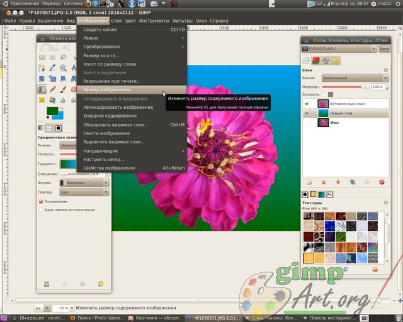
Task: Open Приложения menu in Ubuntu top panel
Action: (x=25, y=4)
